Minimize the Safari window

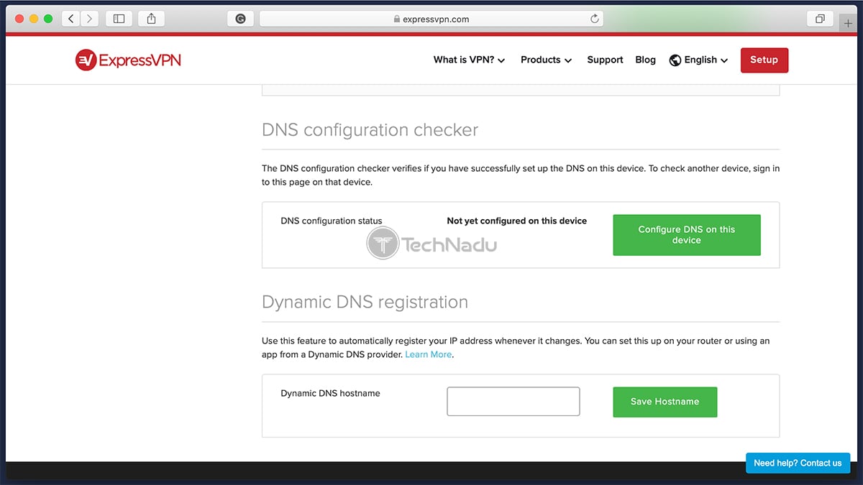coord(34,19)
